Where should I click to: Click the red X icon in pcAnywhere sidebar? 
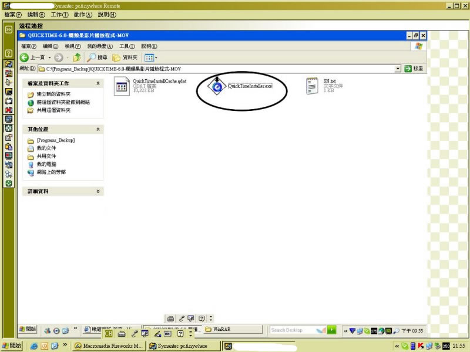point(9,110)
